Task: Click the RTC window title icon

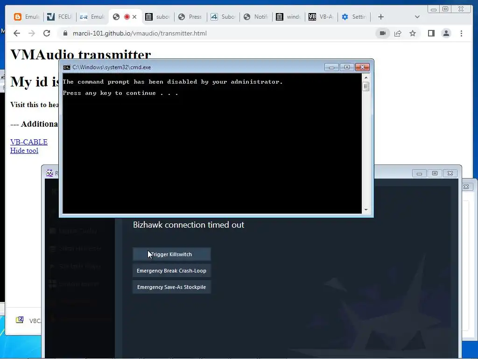Action: tap(49, 173)
